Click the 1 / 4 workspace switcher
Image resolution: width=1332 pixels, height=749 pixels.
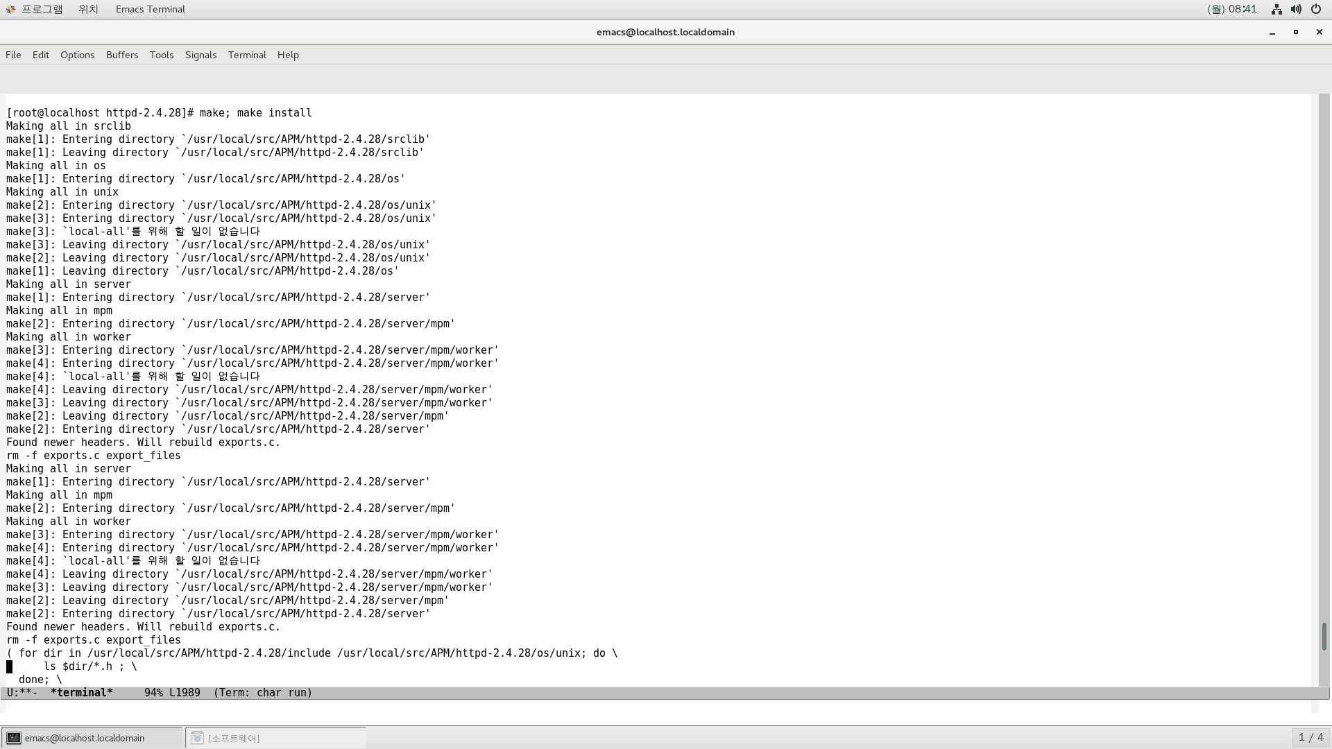coord(1310,737)
